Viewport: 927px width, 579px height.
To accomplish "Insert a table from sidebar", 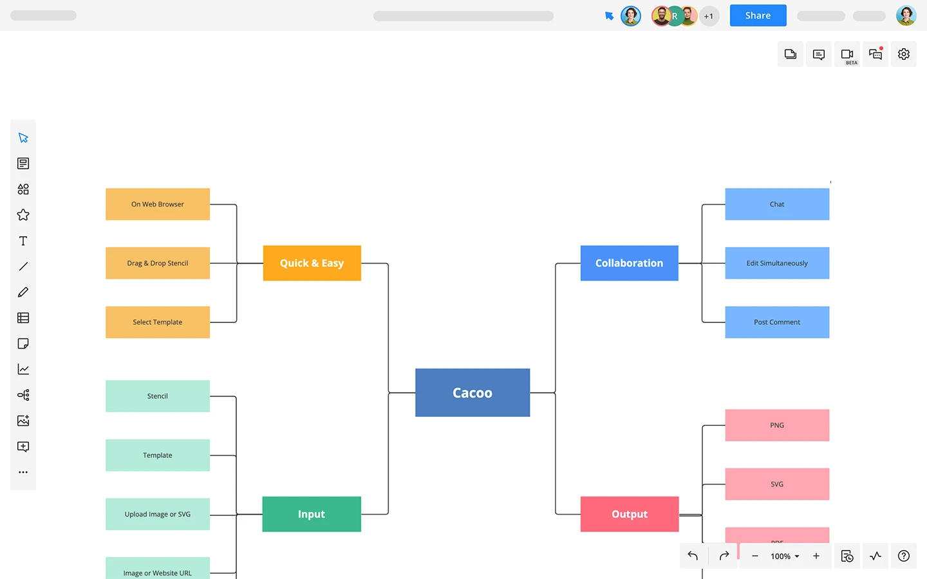I will tap(23, 318).
